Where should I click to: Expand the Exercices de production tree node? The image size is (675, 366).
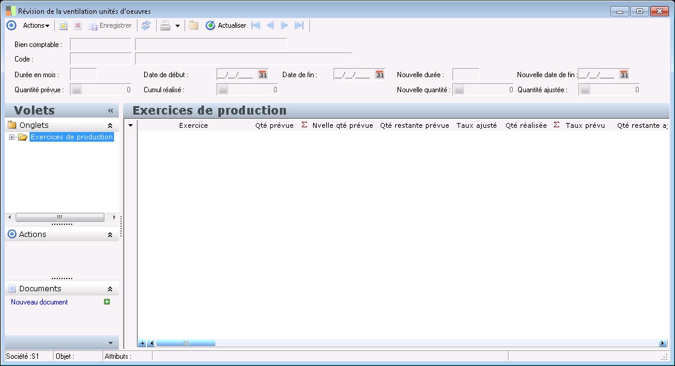pos(11,137)
